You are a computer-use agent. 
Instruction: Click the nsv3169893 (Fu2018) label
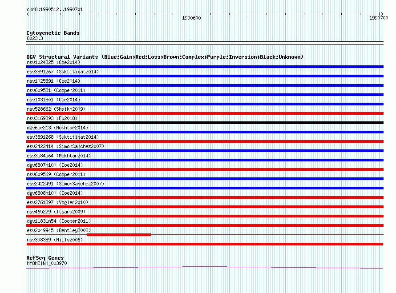point(52,118)
